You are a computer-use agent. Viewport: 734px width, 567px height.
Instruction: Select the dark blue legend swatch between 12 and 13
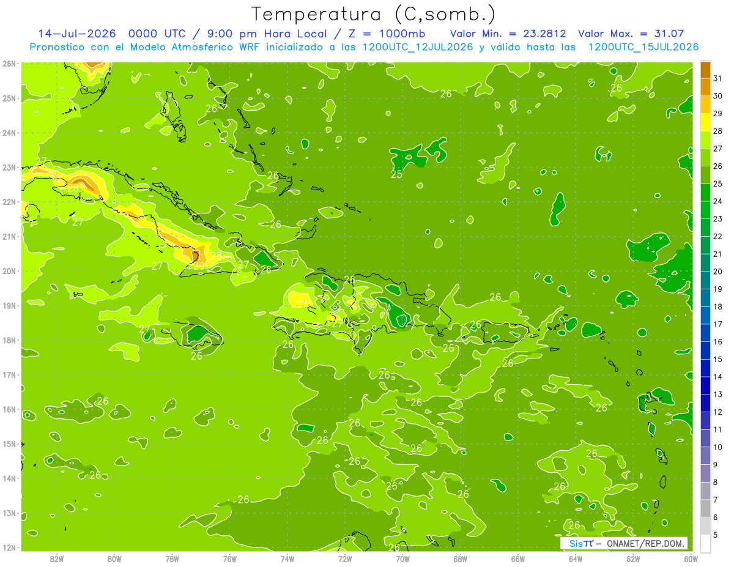pyautogui.click(x=705, y=403)
